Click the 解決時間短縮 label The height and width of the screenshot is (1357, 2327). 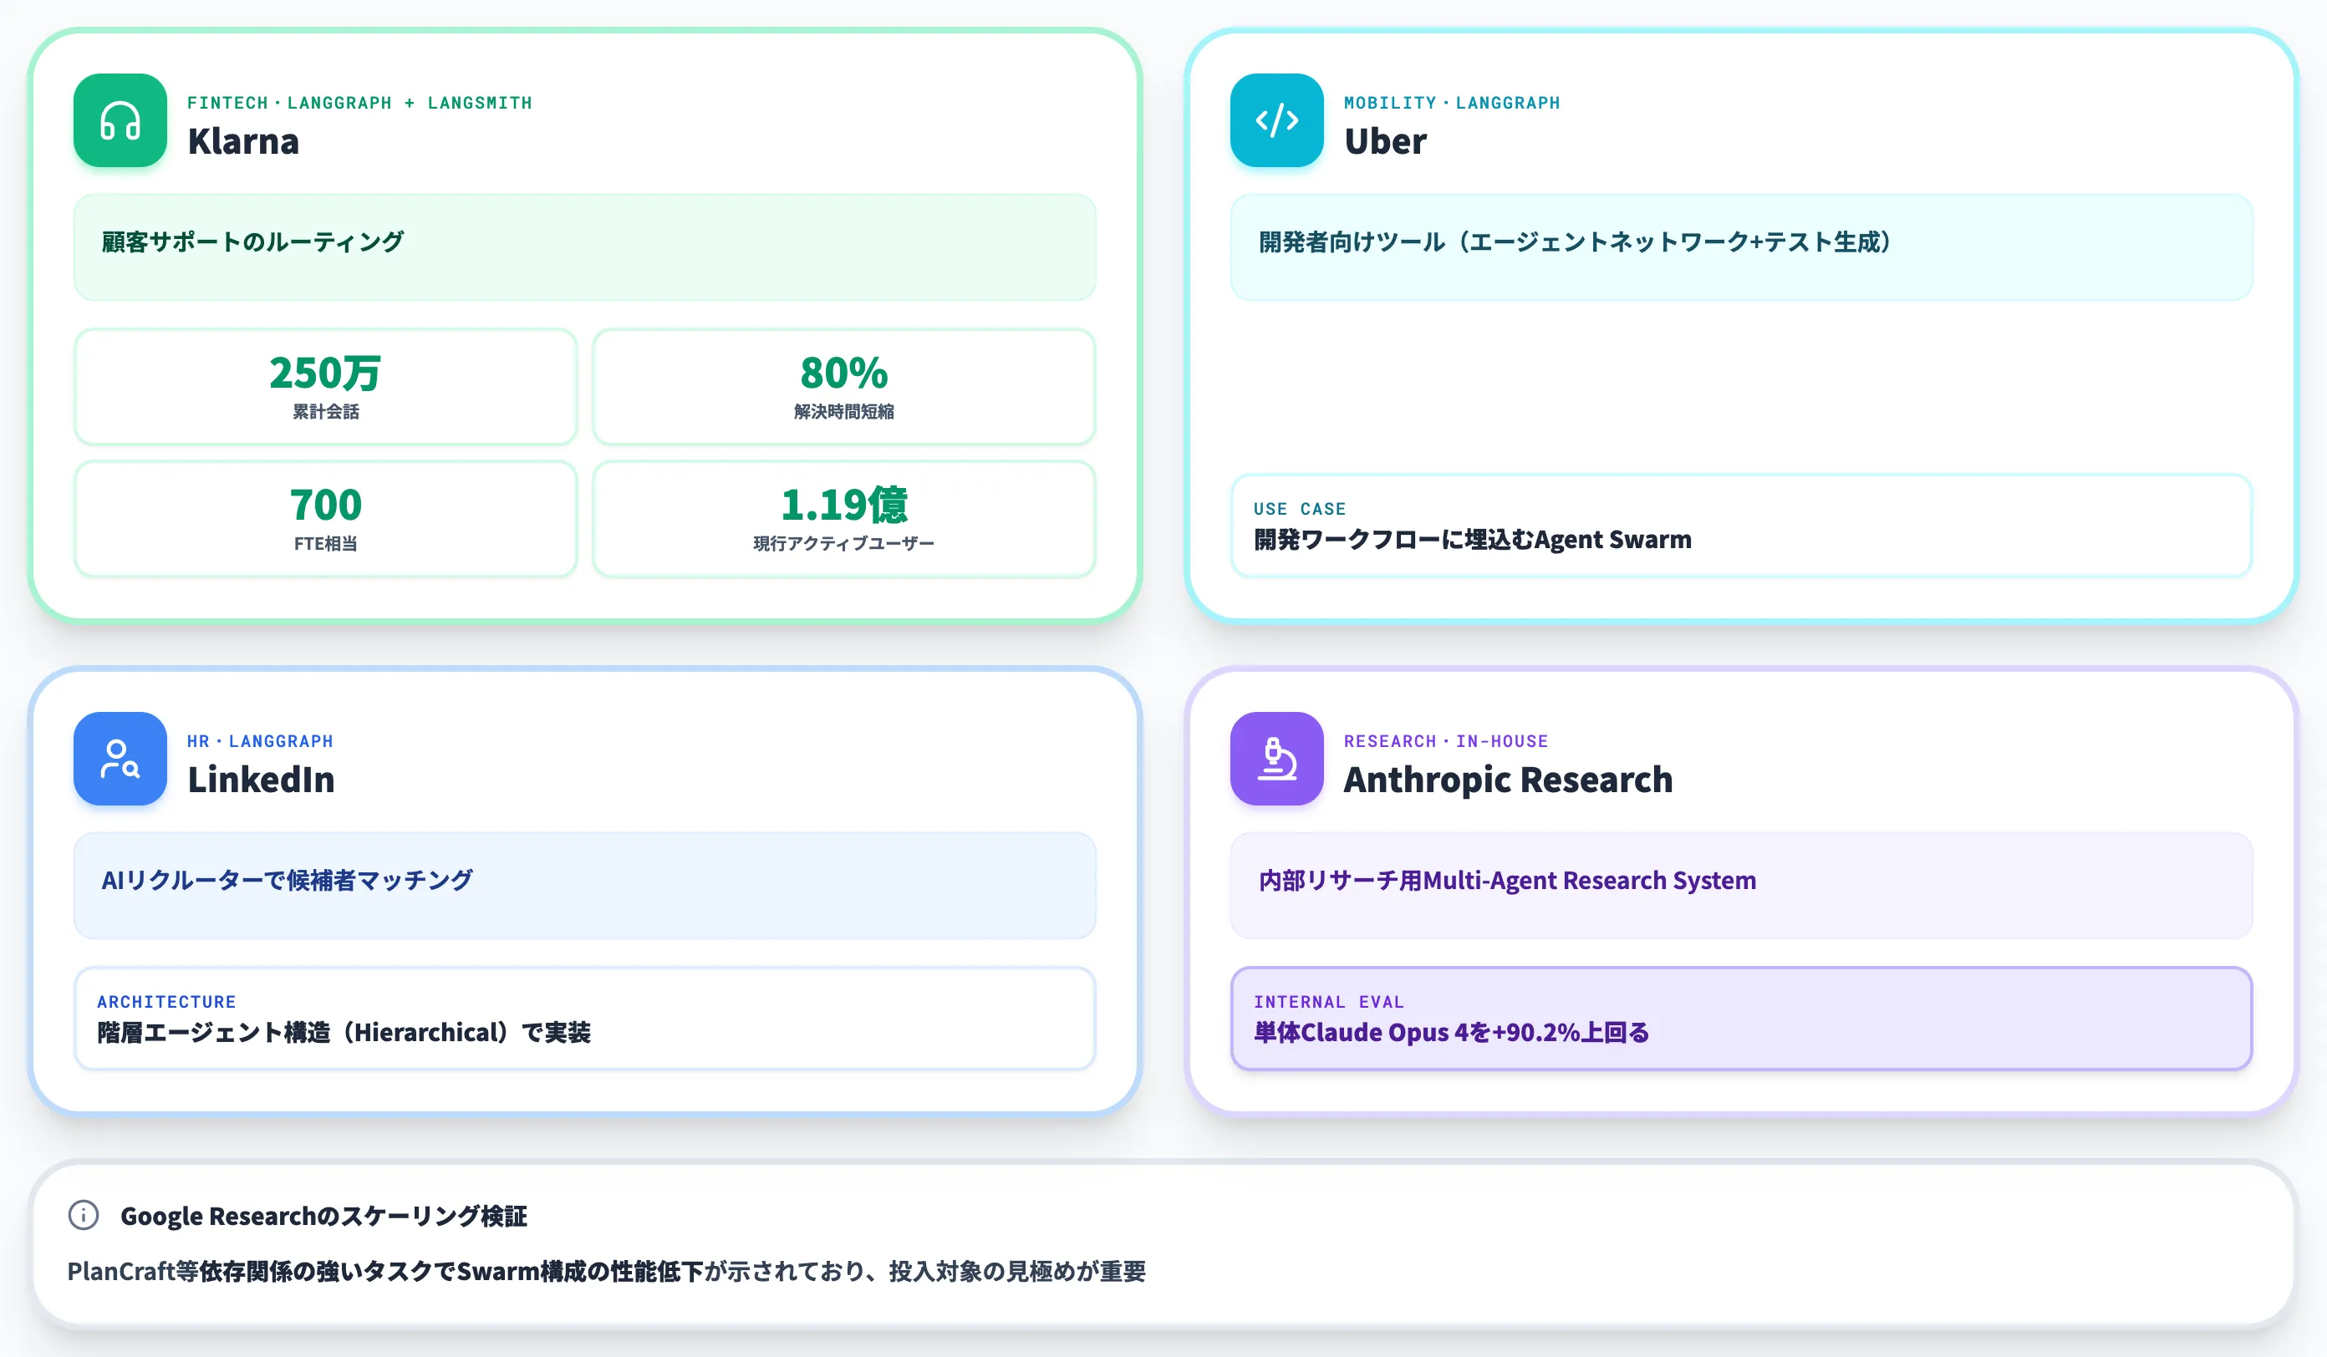tap(844, 412)
